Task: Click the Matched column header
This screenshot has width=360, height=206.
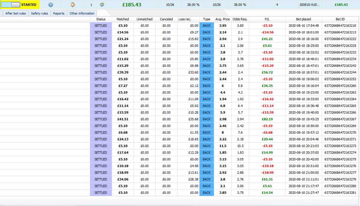Action: pos(123,19)
